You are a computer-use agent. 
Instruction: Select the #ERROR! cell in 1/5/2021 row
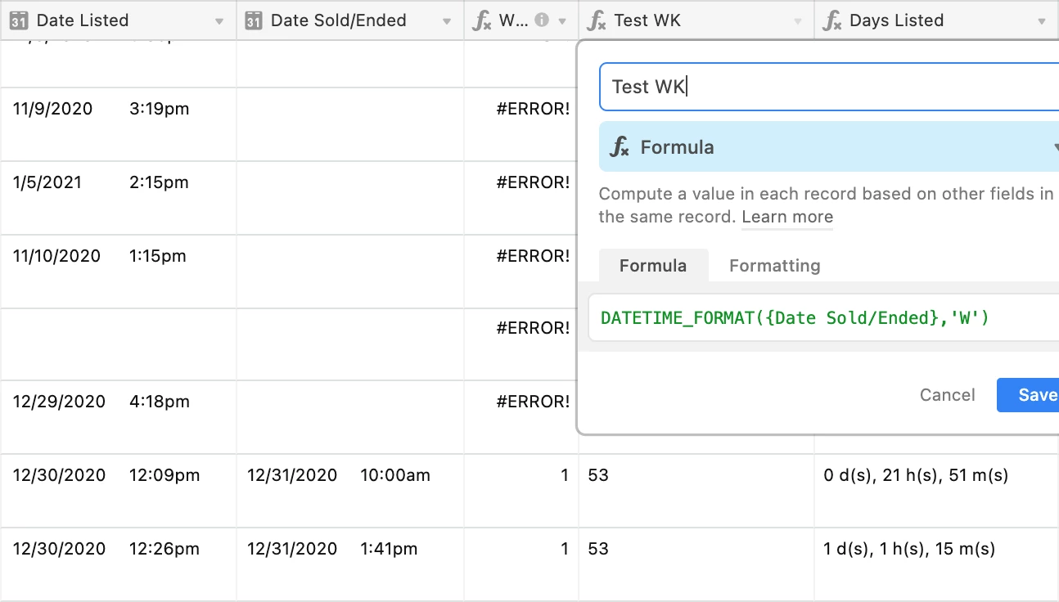(x=521, y=198)
